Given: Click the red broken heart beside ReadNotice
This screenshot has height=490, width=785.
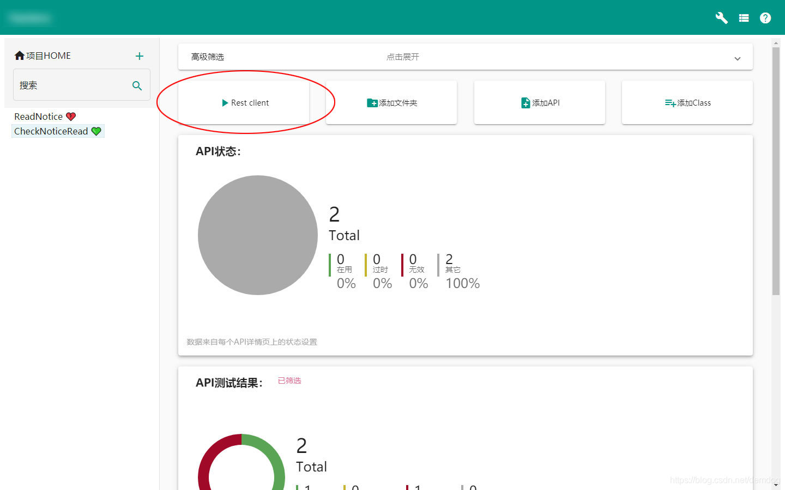Looking at the screenshot, I should point(71,117).
